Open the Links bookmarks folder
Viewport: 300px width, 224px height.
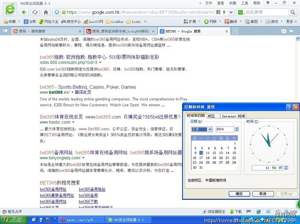(134, 22)
